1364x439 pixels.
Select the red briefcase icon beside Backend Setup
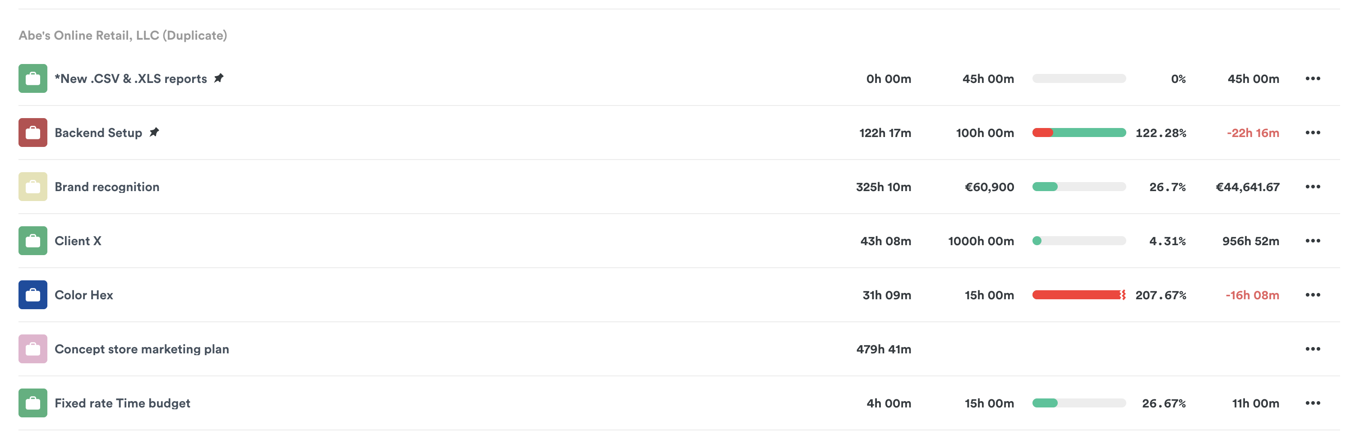pos(33,133)
